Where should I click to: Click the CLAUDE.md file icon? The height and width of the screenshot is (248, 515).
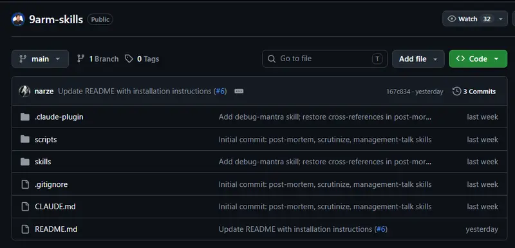click(25, 207)
